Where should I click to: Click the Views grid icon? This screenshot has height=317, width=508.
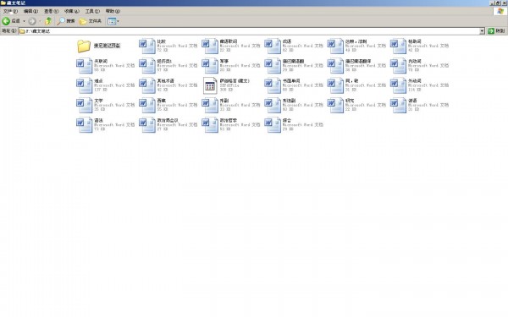pos(112,21)
